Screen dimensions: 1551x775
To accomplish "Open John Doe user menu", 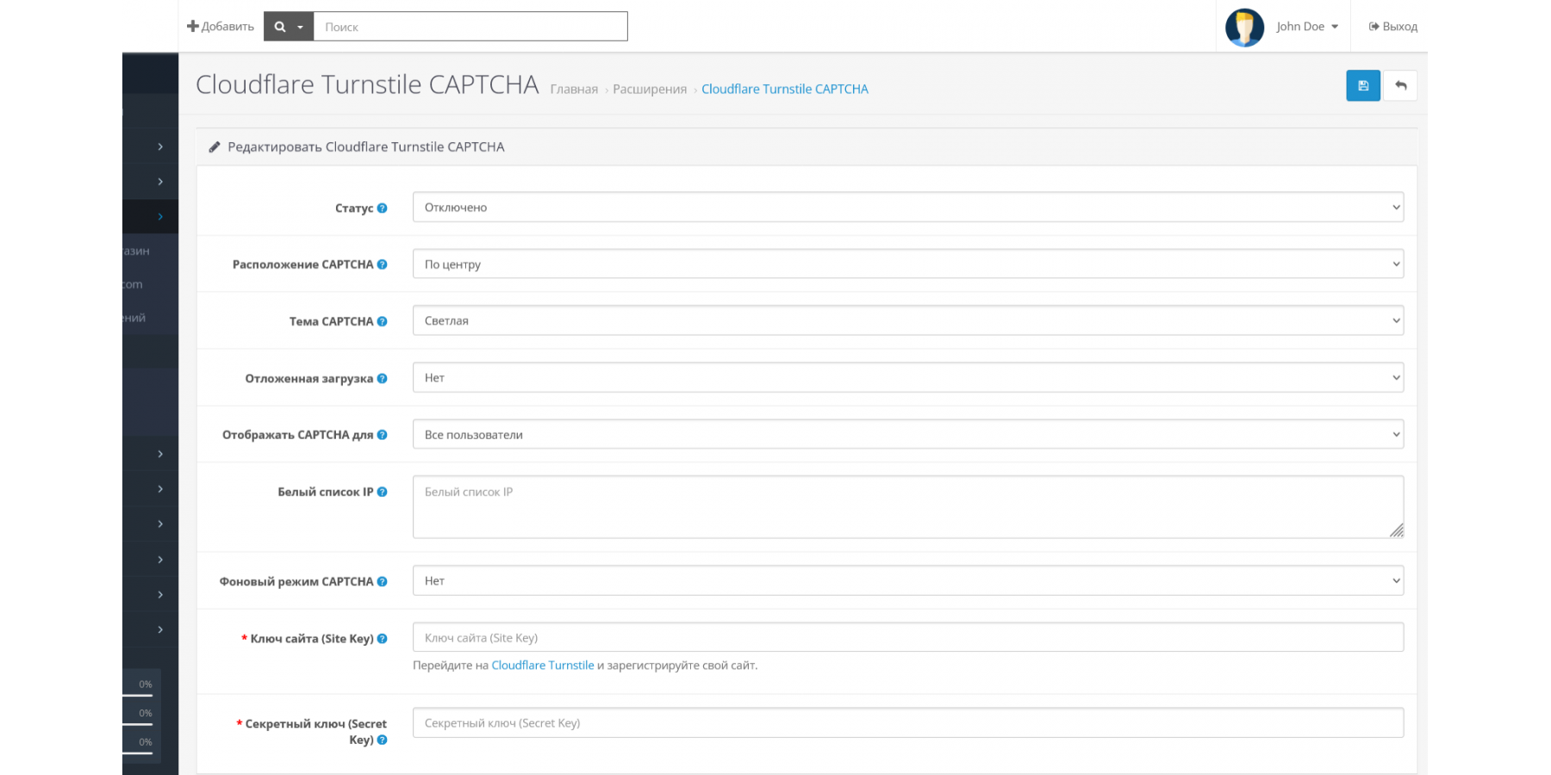I will click(x=1307, y=27).
